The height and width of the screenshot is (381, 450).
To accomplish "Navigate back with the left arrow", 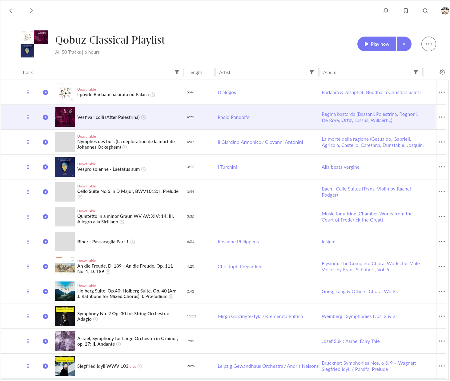I will pos(11,11).
